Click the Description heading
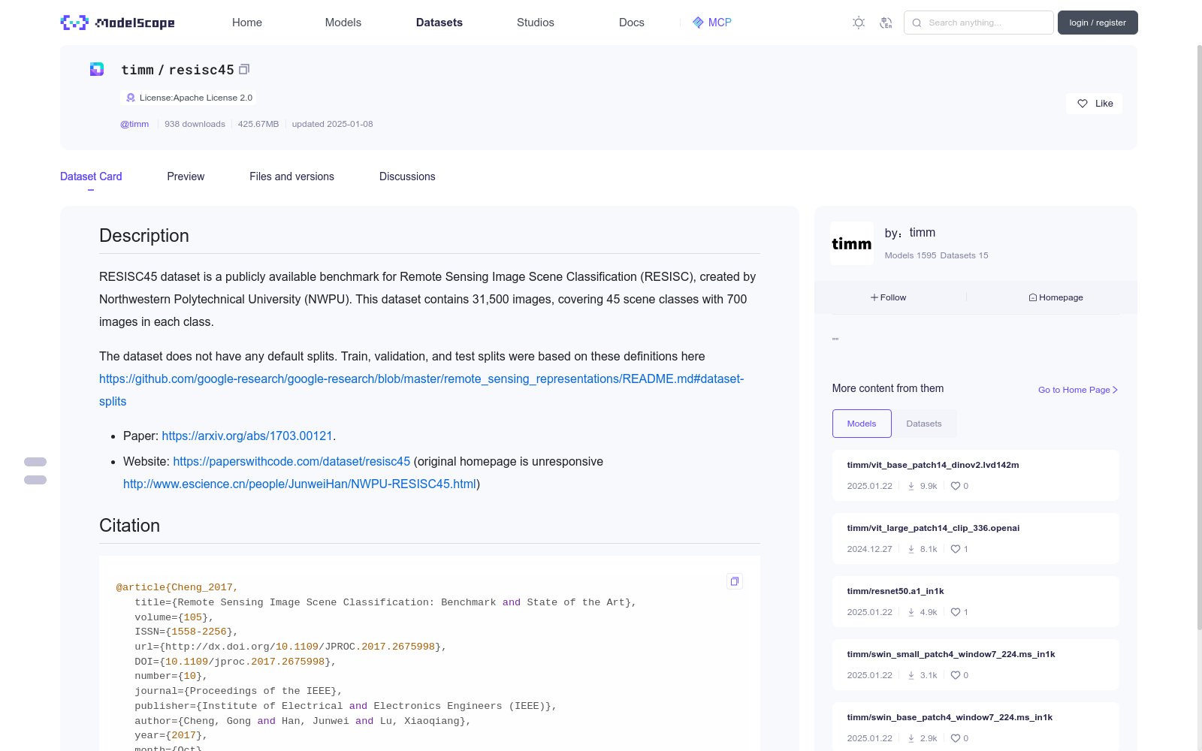Screen dimensions: 1202x751 (144, 236)
